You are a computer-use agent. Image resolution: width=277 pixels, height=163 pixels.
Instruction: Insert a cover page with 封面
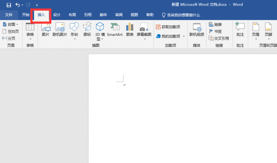click(x=11, y=24)
